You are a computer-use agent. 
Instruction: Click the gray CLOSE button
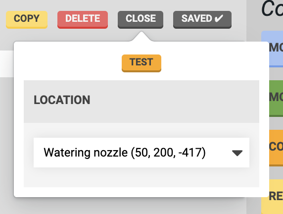tap(141, 19)
